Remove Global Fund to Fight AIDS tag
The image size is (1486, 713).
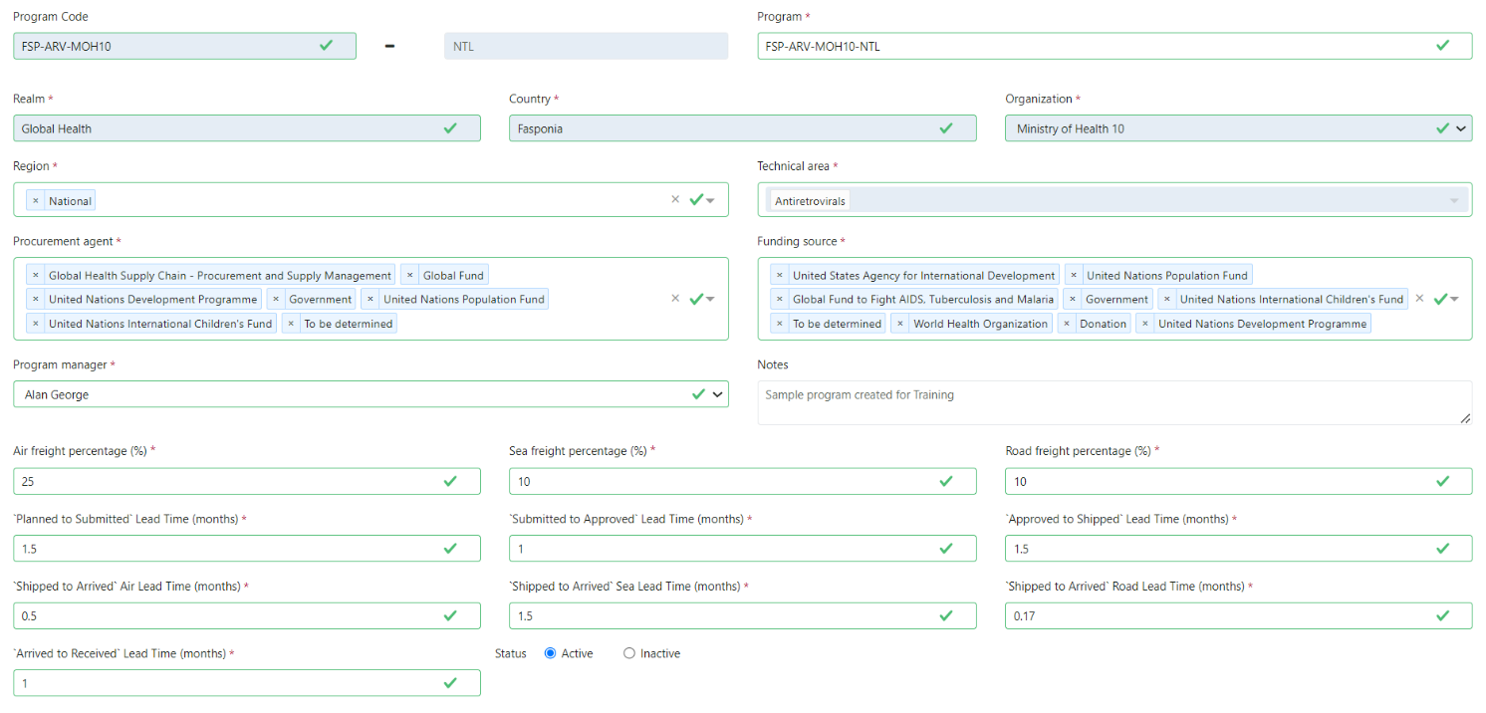coord(780,300)
